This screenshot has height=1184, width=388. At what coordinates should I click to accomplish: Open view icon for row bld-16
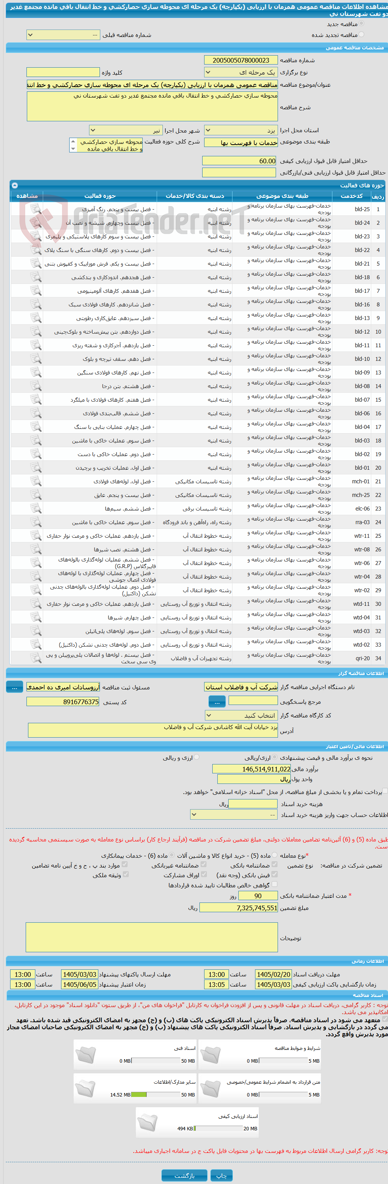[36, 304]
